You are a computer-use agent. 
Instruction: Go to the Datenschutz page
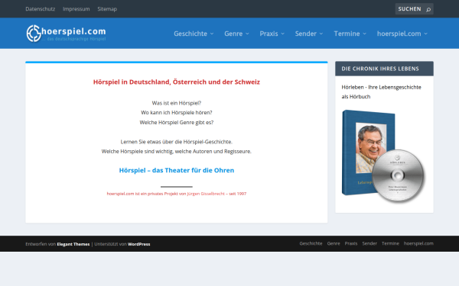tap(40, 9)
